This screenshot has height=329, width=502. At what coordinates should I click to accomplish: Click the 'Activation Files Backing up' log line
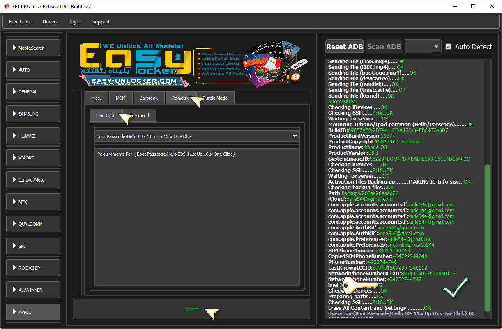pyautogui.click(x=399, y=182)
